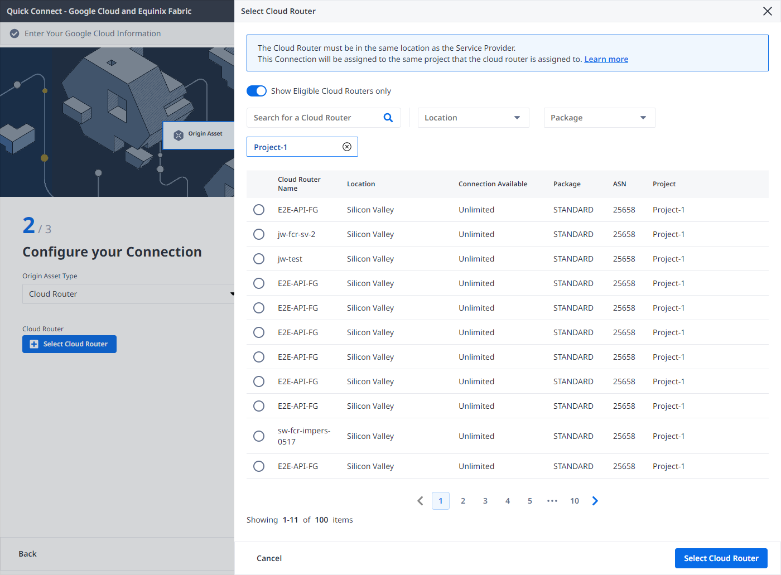The width and height of the screenshot is (781, 575).
Task: Click Unlimited in jw-fcr-sv-2 row
Action: [x=476, y=234]
